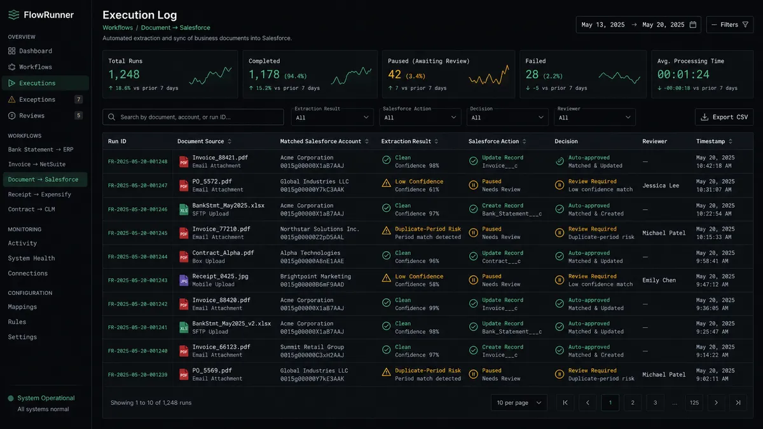Click the FlowRunner logo icon
The height and width of the screenshot is (429, 763).
tap(13, 15)
